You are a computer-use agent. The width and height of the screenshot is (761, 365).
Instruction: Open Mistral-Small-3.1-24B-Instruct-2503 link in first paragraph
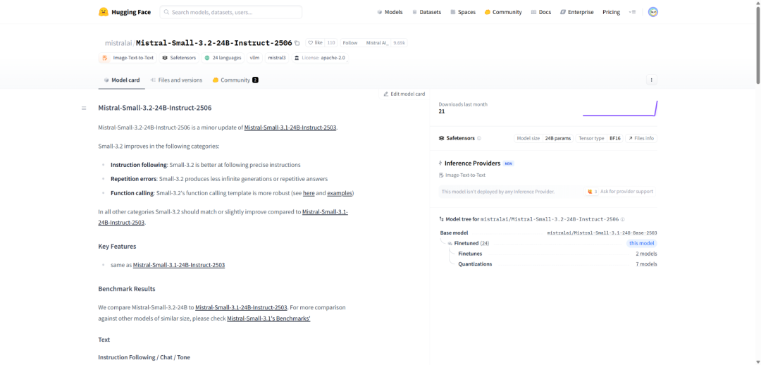click(x=290, y=128)
